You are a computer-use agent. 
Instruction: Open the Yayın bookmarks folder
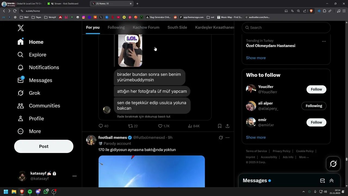36,17
